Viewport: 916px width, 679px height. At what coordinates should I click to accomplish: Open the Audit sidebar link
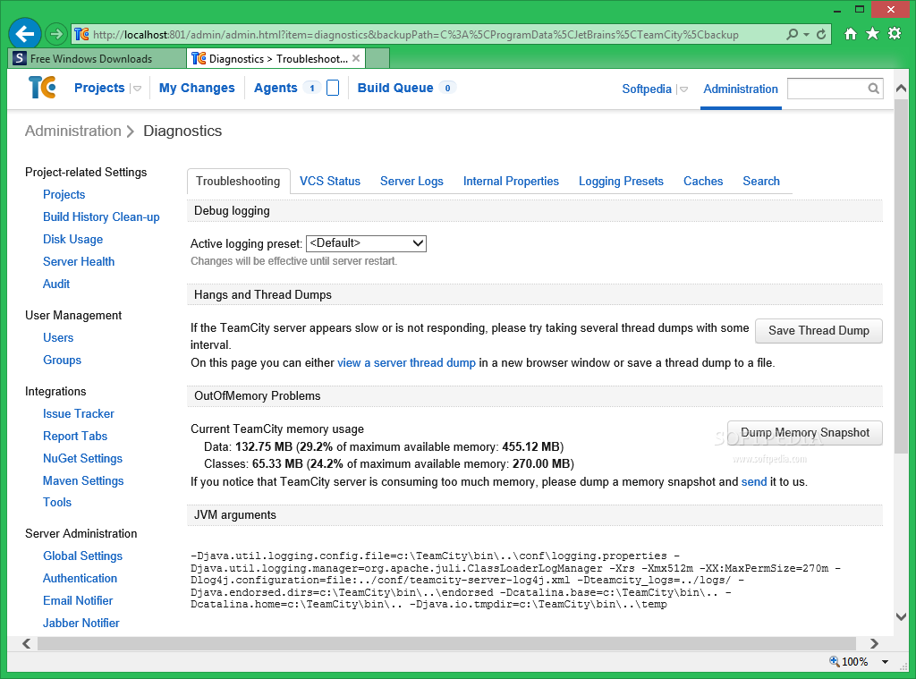pyautogui.click(x=56, y=284)
